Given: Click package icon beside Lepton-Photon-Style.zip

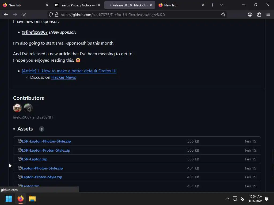Looking at the screenshot, I should click(20, 168).
